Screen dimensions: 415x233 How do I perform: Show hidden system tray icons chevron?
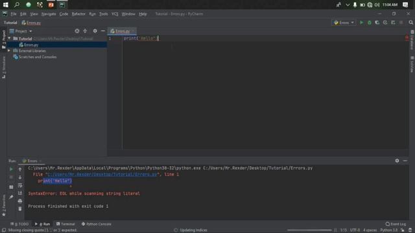[x=348, y=5]
